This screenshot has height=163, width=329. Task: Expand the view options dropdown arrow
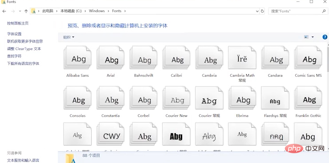point(313,37)
